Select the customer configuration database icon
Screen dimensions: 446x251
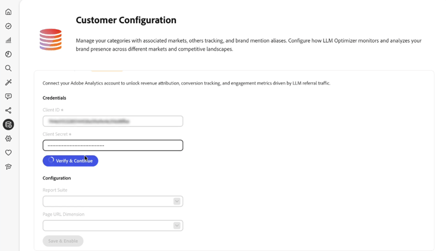click(x=8, y=124)
